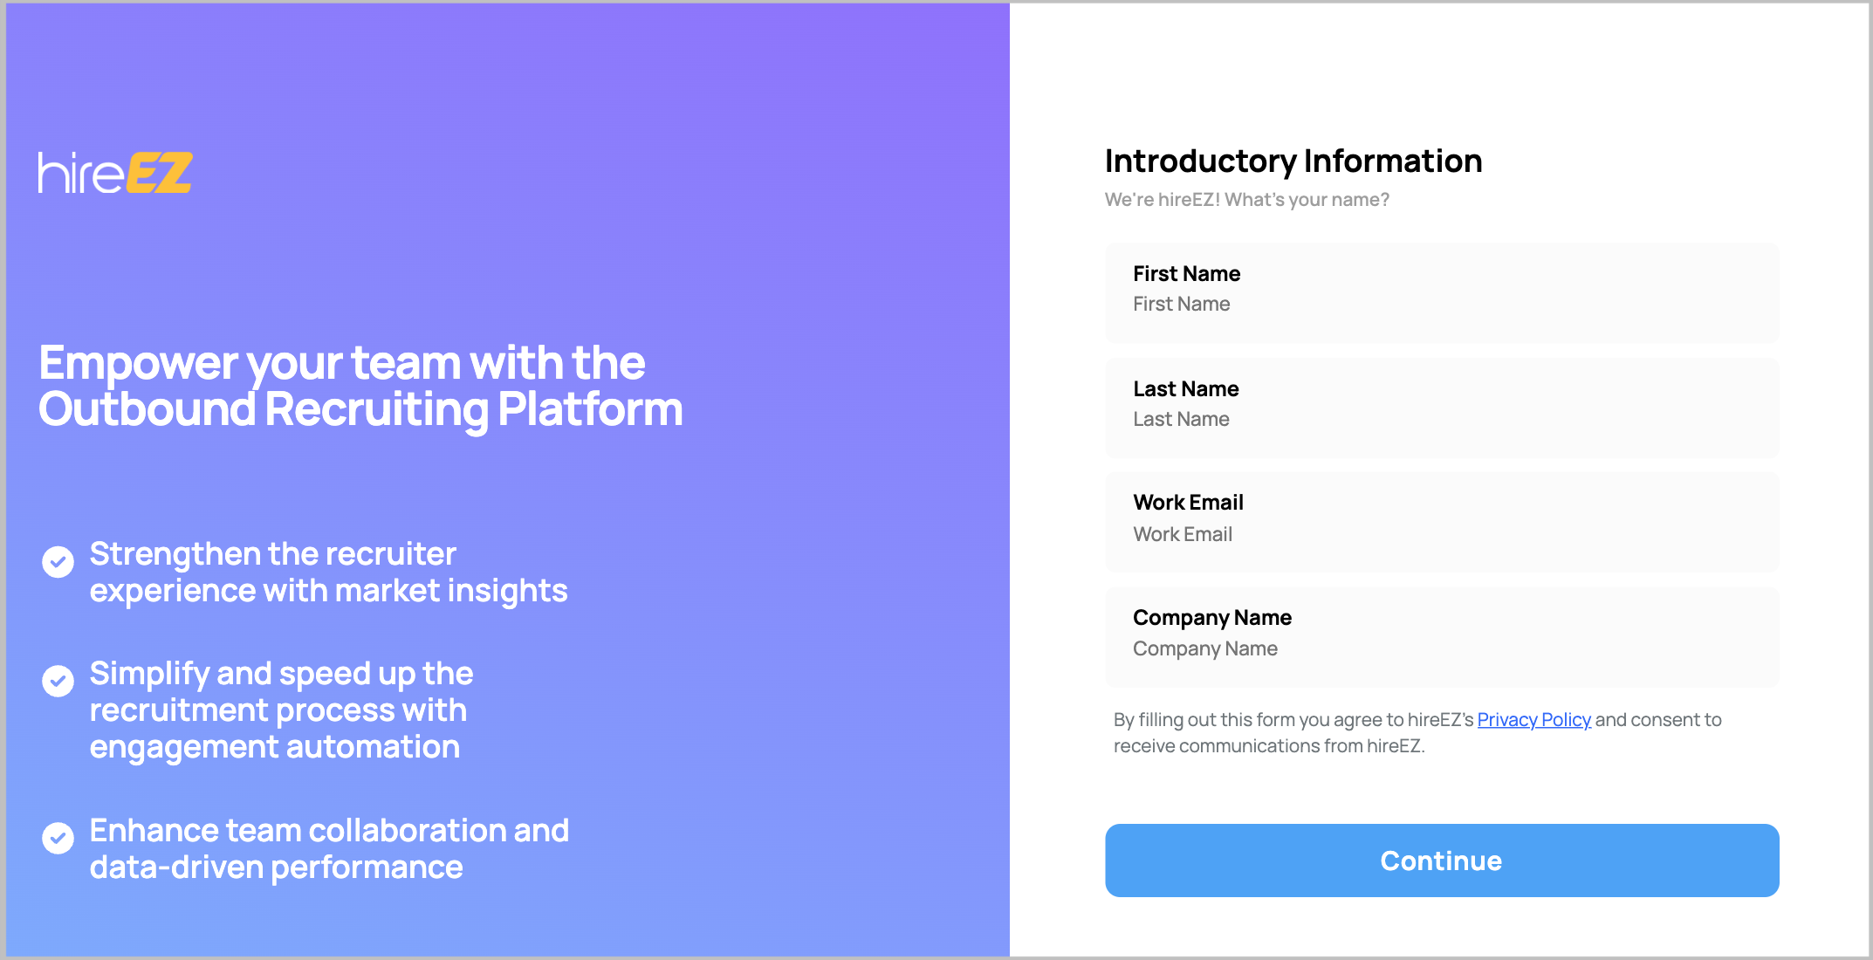Click the Introductory Information heading
Viewport: 1873px width, 960px height.
point(1293,161)
